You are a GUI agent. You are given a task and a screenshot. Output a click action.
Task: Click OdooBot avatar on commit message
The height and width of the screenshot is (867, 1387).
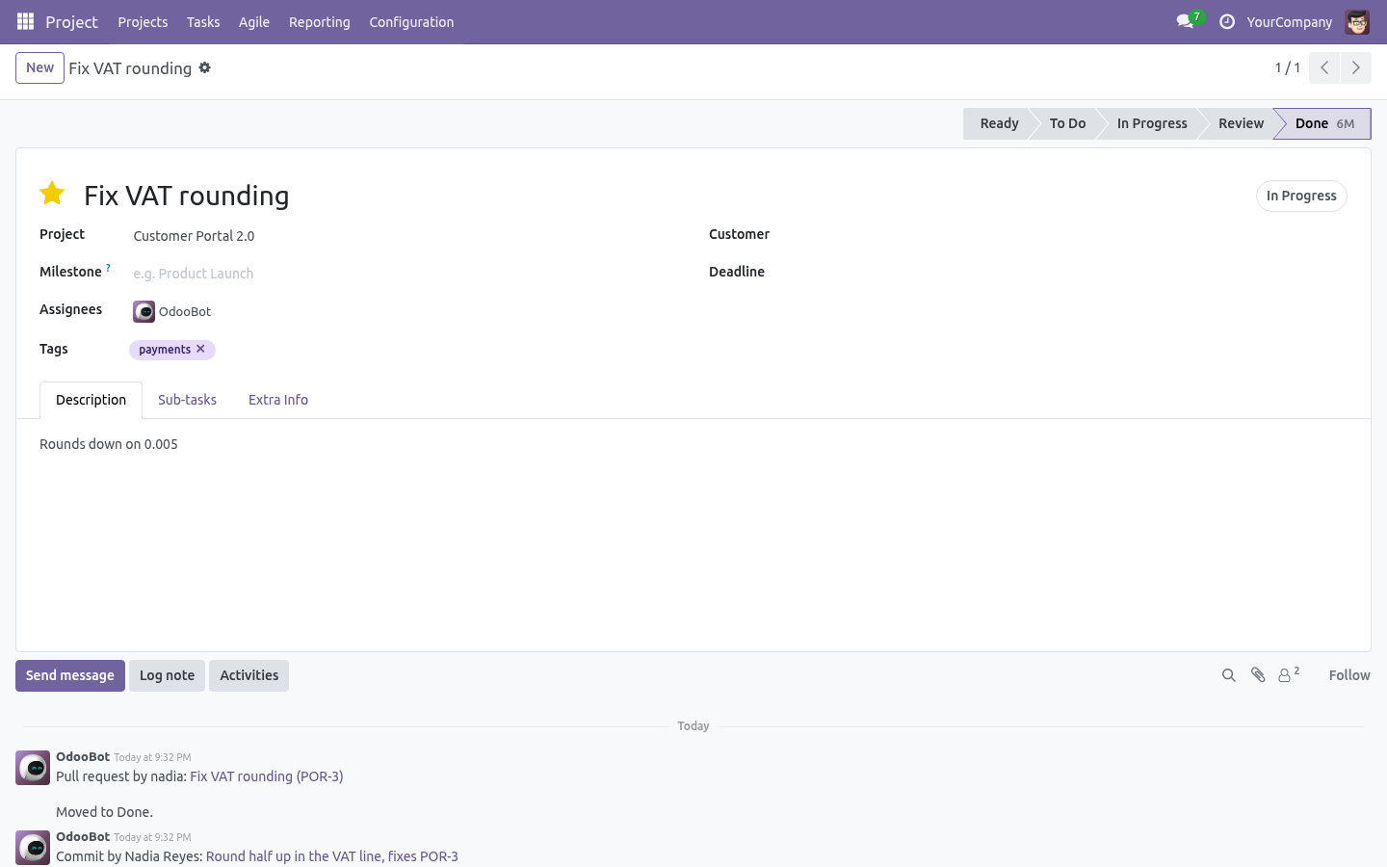point(34,848)
